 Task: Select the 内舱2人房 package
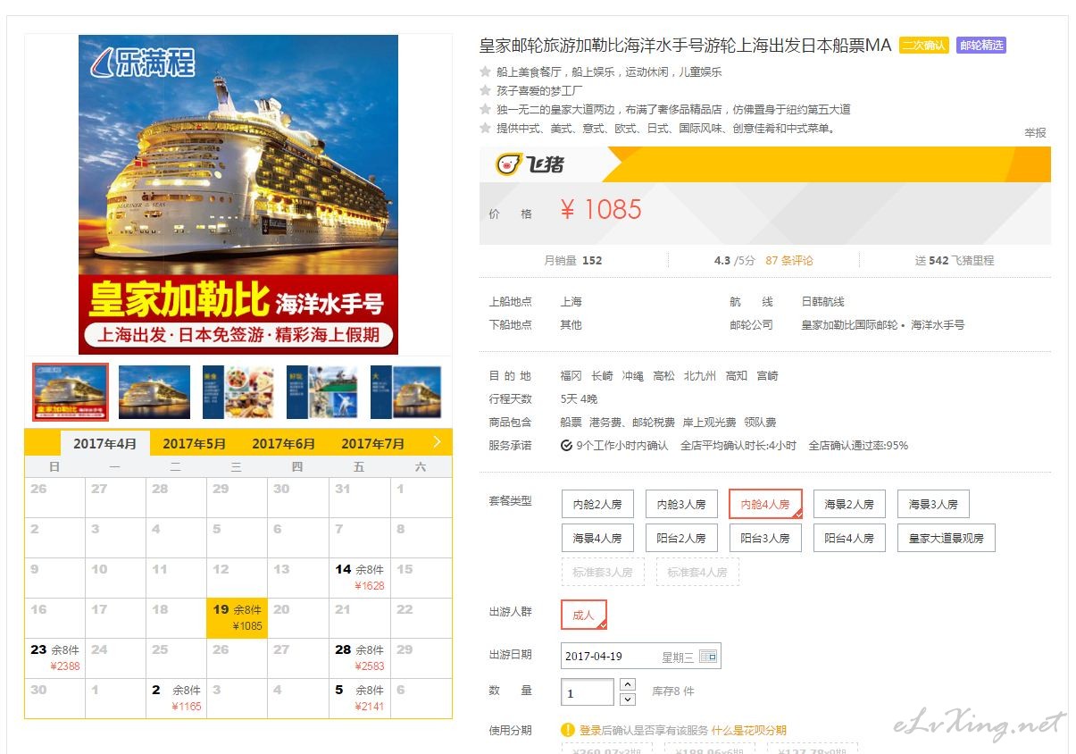click(x=597, y=504)
